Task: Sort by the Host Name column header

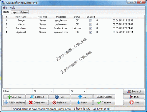Action: (21, 17)
